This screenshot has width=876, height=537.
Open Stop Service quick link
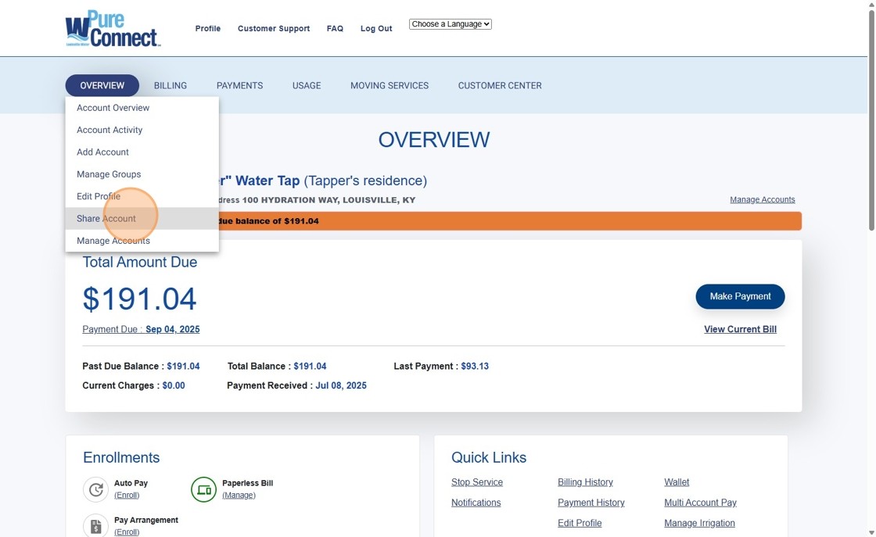tap(476, 482)
